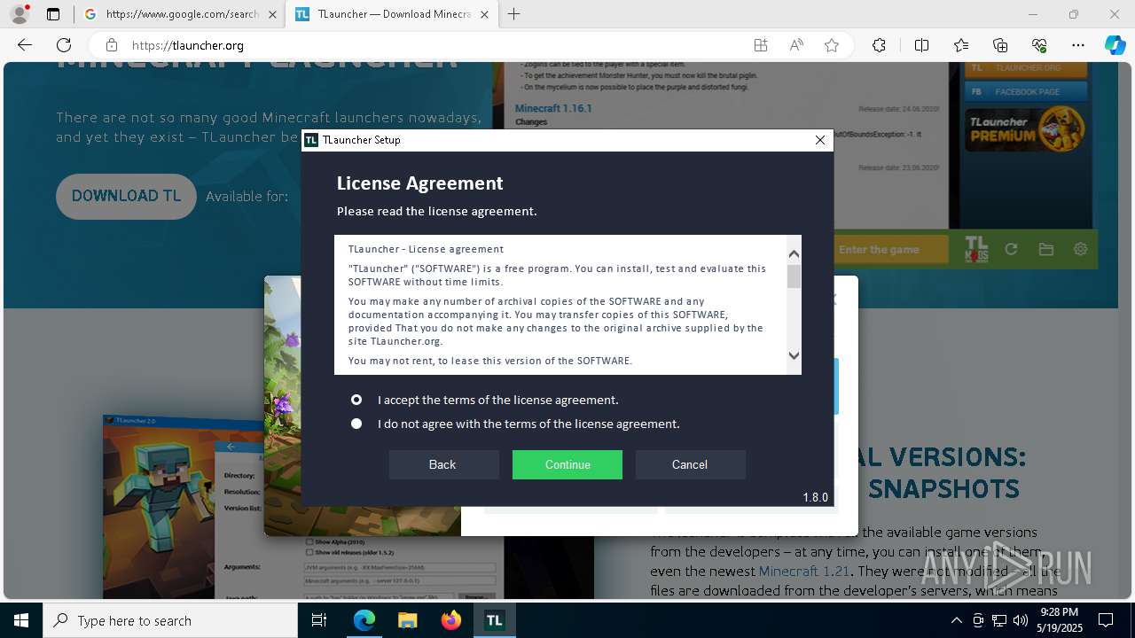Cancel the TLauncher Setup

[690, 464]
